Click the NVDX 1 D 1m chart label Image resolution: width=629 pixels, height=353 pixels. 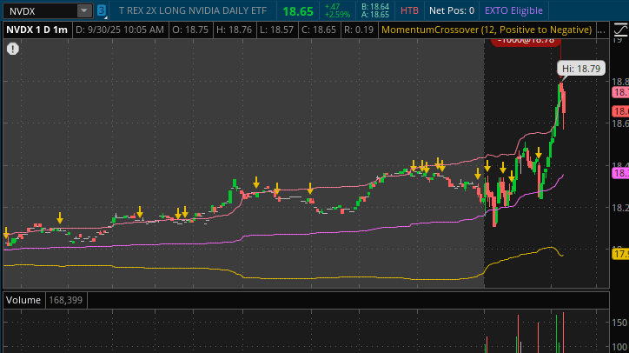click(36, 30)
